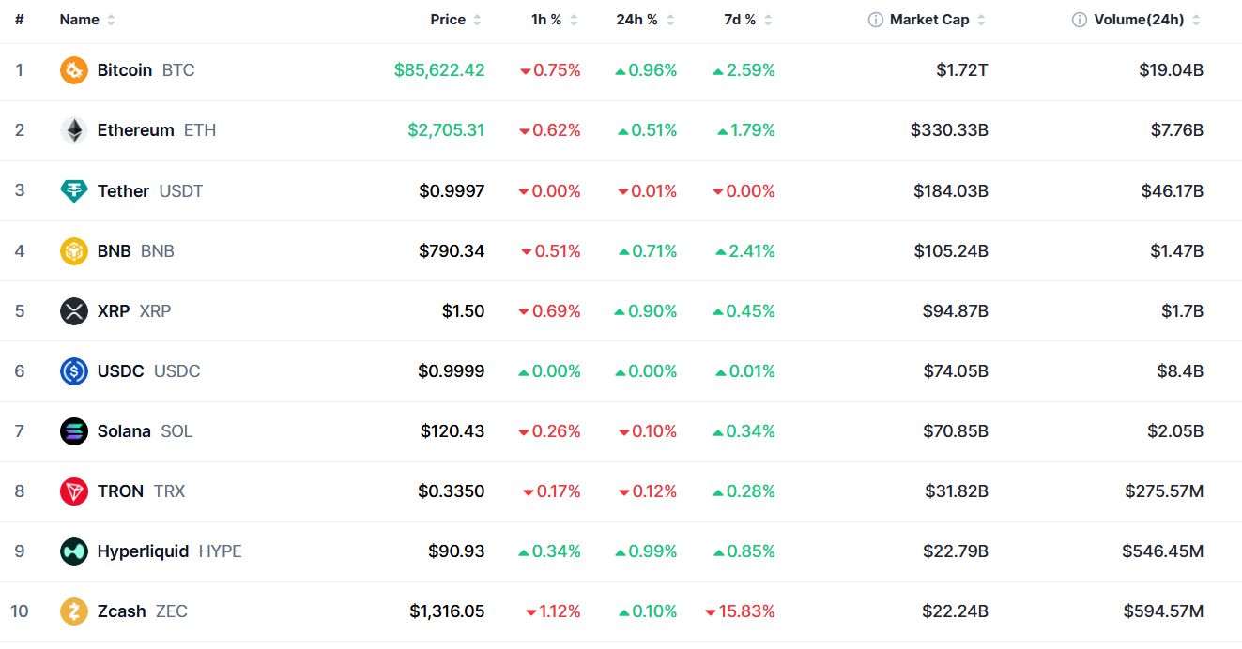The width and height of the screenshot is (1242, 649).
Task: Click the Hyperliquid logo icon
Action: pos(74,551)
